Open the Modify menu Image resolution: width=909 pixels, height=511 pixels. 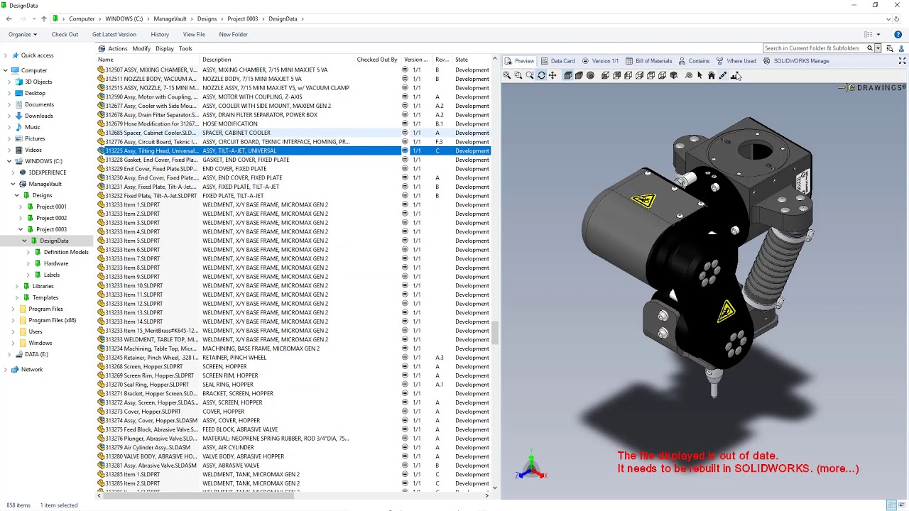141,49
